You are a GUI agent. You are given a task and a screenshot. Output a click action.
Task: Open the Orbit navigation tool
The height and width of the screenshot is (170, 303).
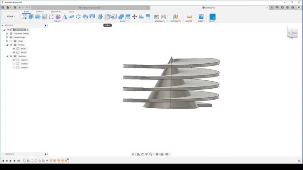coord(133,154)
